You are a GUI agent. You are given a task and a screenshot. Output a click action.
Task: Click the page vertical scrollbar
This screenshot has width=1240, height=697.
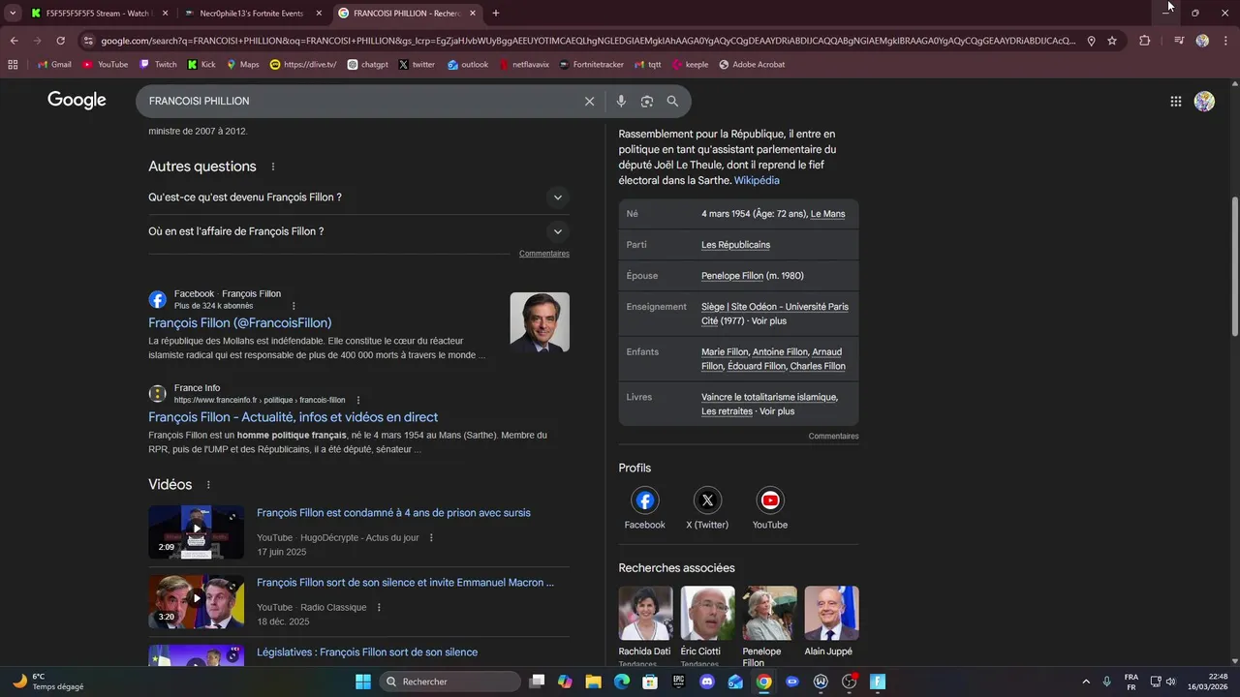pos(1234,265)
